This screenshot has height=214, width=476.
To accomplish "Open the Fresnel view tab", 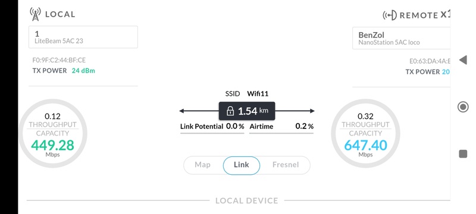I will pos(286,165).
